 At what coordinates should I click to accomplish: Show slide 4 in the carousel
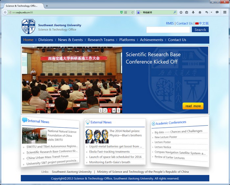(114, 110)
